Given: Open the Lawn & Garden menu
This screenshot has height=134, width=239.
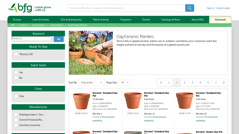Looking at the screenshot, I should [x=41, y=20].
